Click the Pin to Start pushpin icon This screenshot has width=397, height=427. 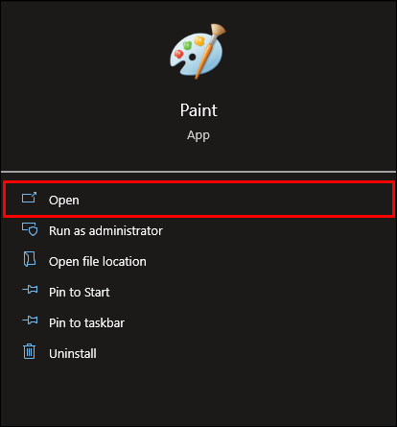pyautogui.click(x=30, y=290)
